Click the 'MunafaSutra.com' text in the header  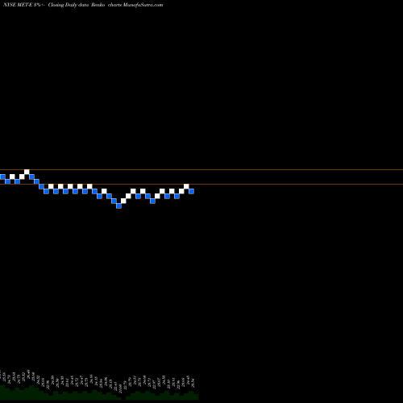143,5
